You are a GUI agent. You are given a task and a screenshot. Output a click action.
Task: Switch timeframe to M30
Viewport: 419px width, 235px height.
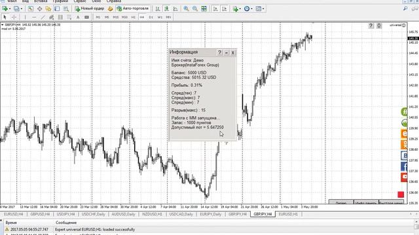click(124, 17)
